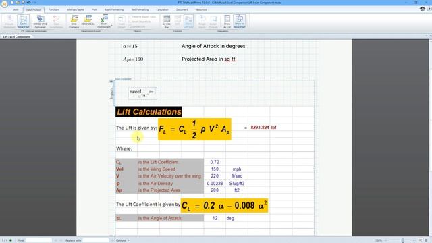Collapse the Excel component Inputs region
The image size is (432, 243).
111,81
